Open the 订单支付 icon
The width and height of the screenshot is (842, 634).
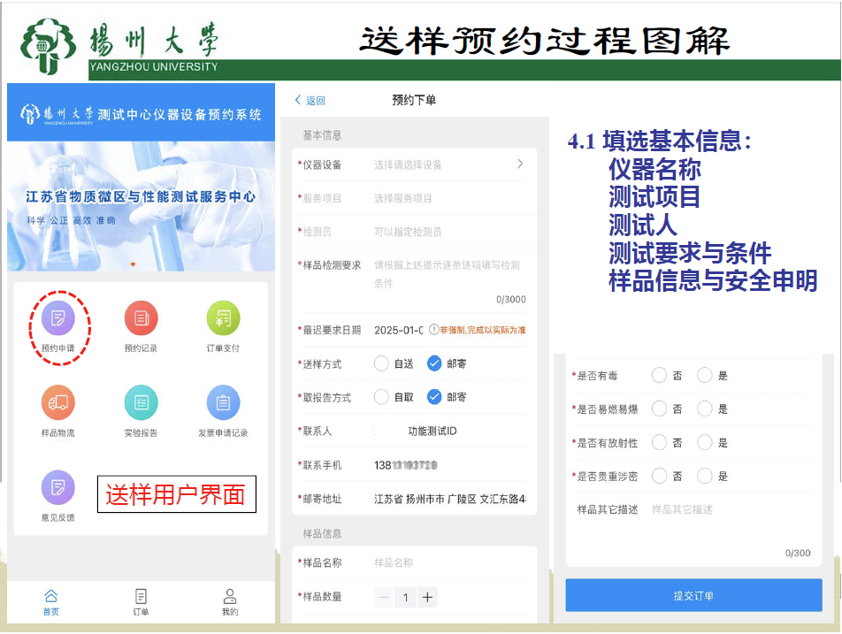click(223, 319)
